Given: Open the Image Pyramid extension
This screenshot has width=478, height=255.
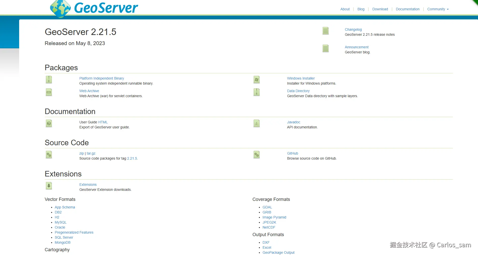Looking at the screenshot, I should (x=274, y=217).
